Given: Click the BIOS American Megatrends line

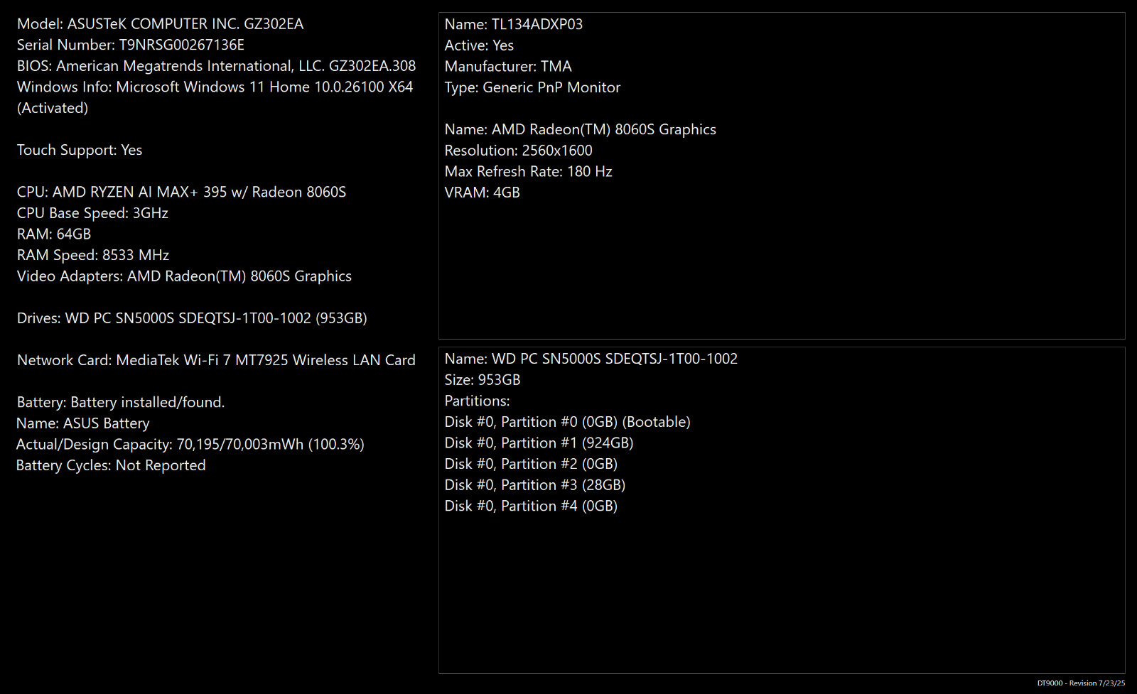Looking at the screenshot, I should click(217, 66).
